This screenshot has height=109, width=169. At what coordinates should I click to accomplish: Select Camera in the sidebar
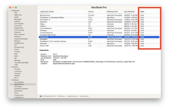coord(17,21)
